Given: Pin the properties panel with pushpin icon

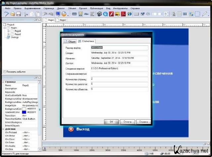Looking at the screenshot, I should point(35,77).
